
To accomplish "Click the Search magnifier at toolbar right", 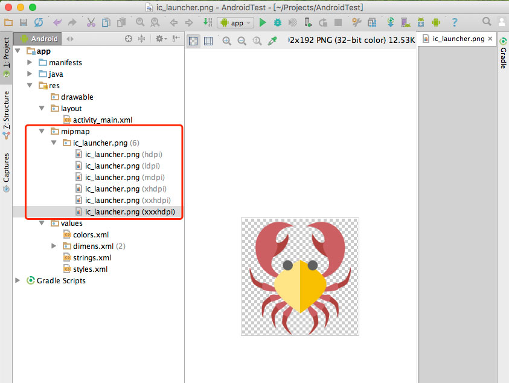I will pos(487,22).
